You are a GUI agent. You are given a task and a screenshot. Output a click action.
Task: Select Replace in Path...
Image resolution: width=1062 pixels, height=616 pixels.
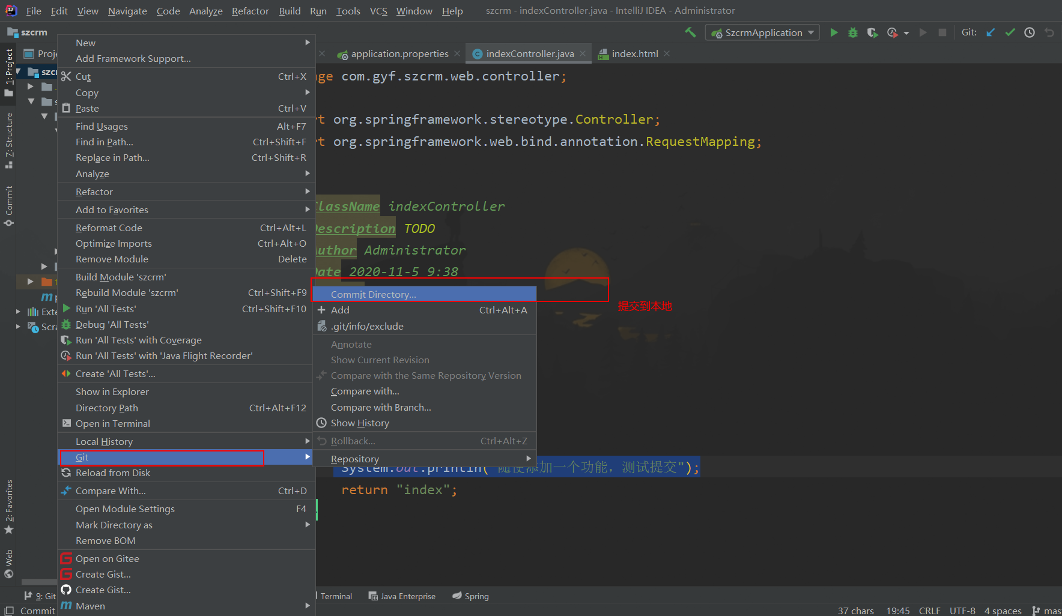[186, 157]
